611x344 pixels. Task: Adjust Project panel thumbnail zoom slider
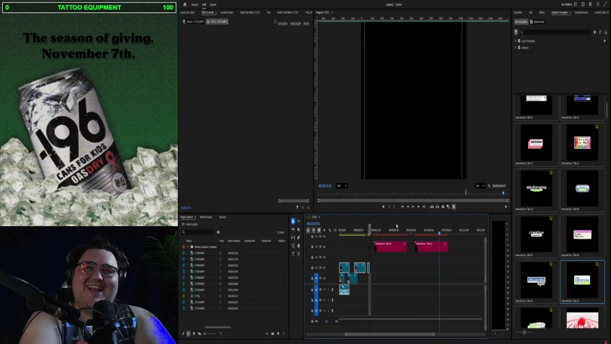pyautogui.click(x=210, y=333)
